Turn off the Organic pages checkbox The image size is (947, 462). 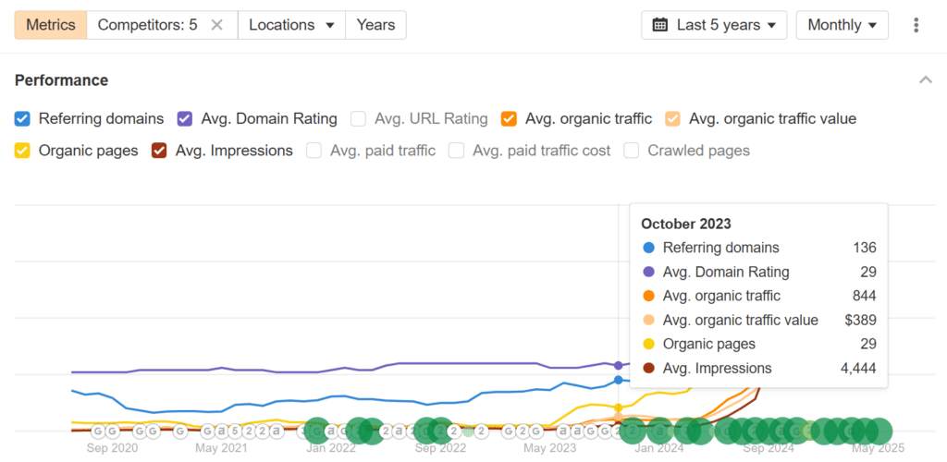click(22, 151)
